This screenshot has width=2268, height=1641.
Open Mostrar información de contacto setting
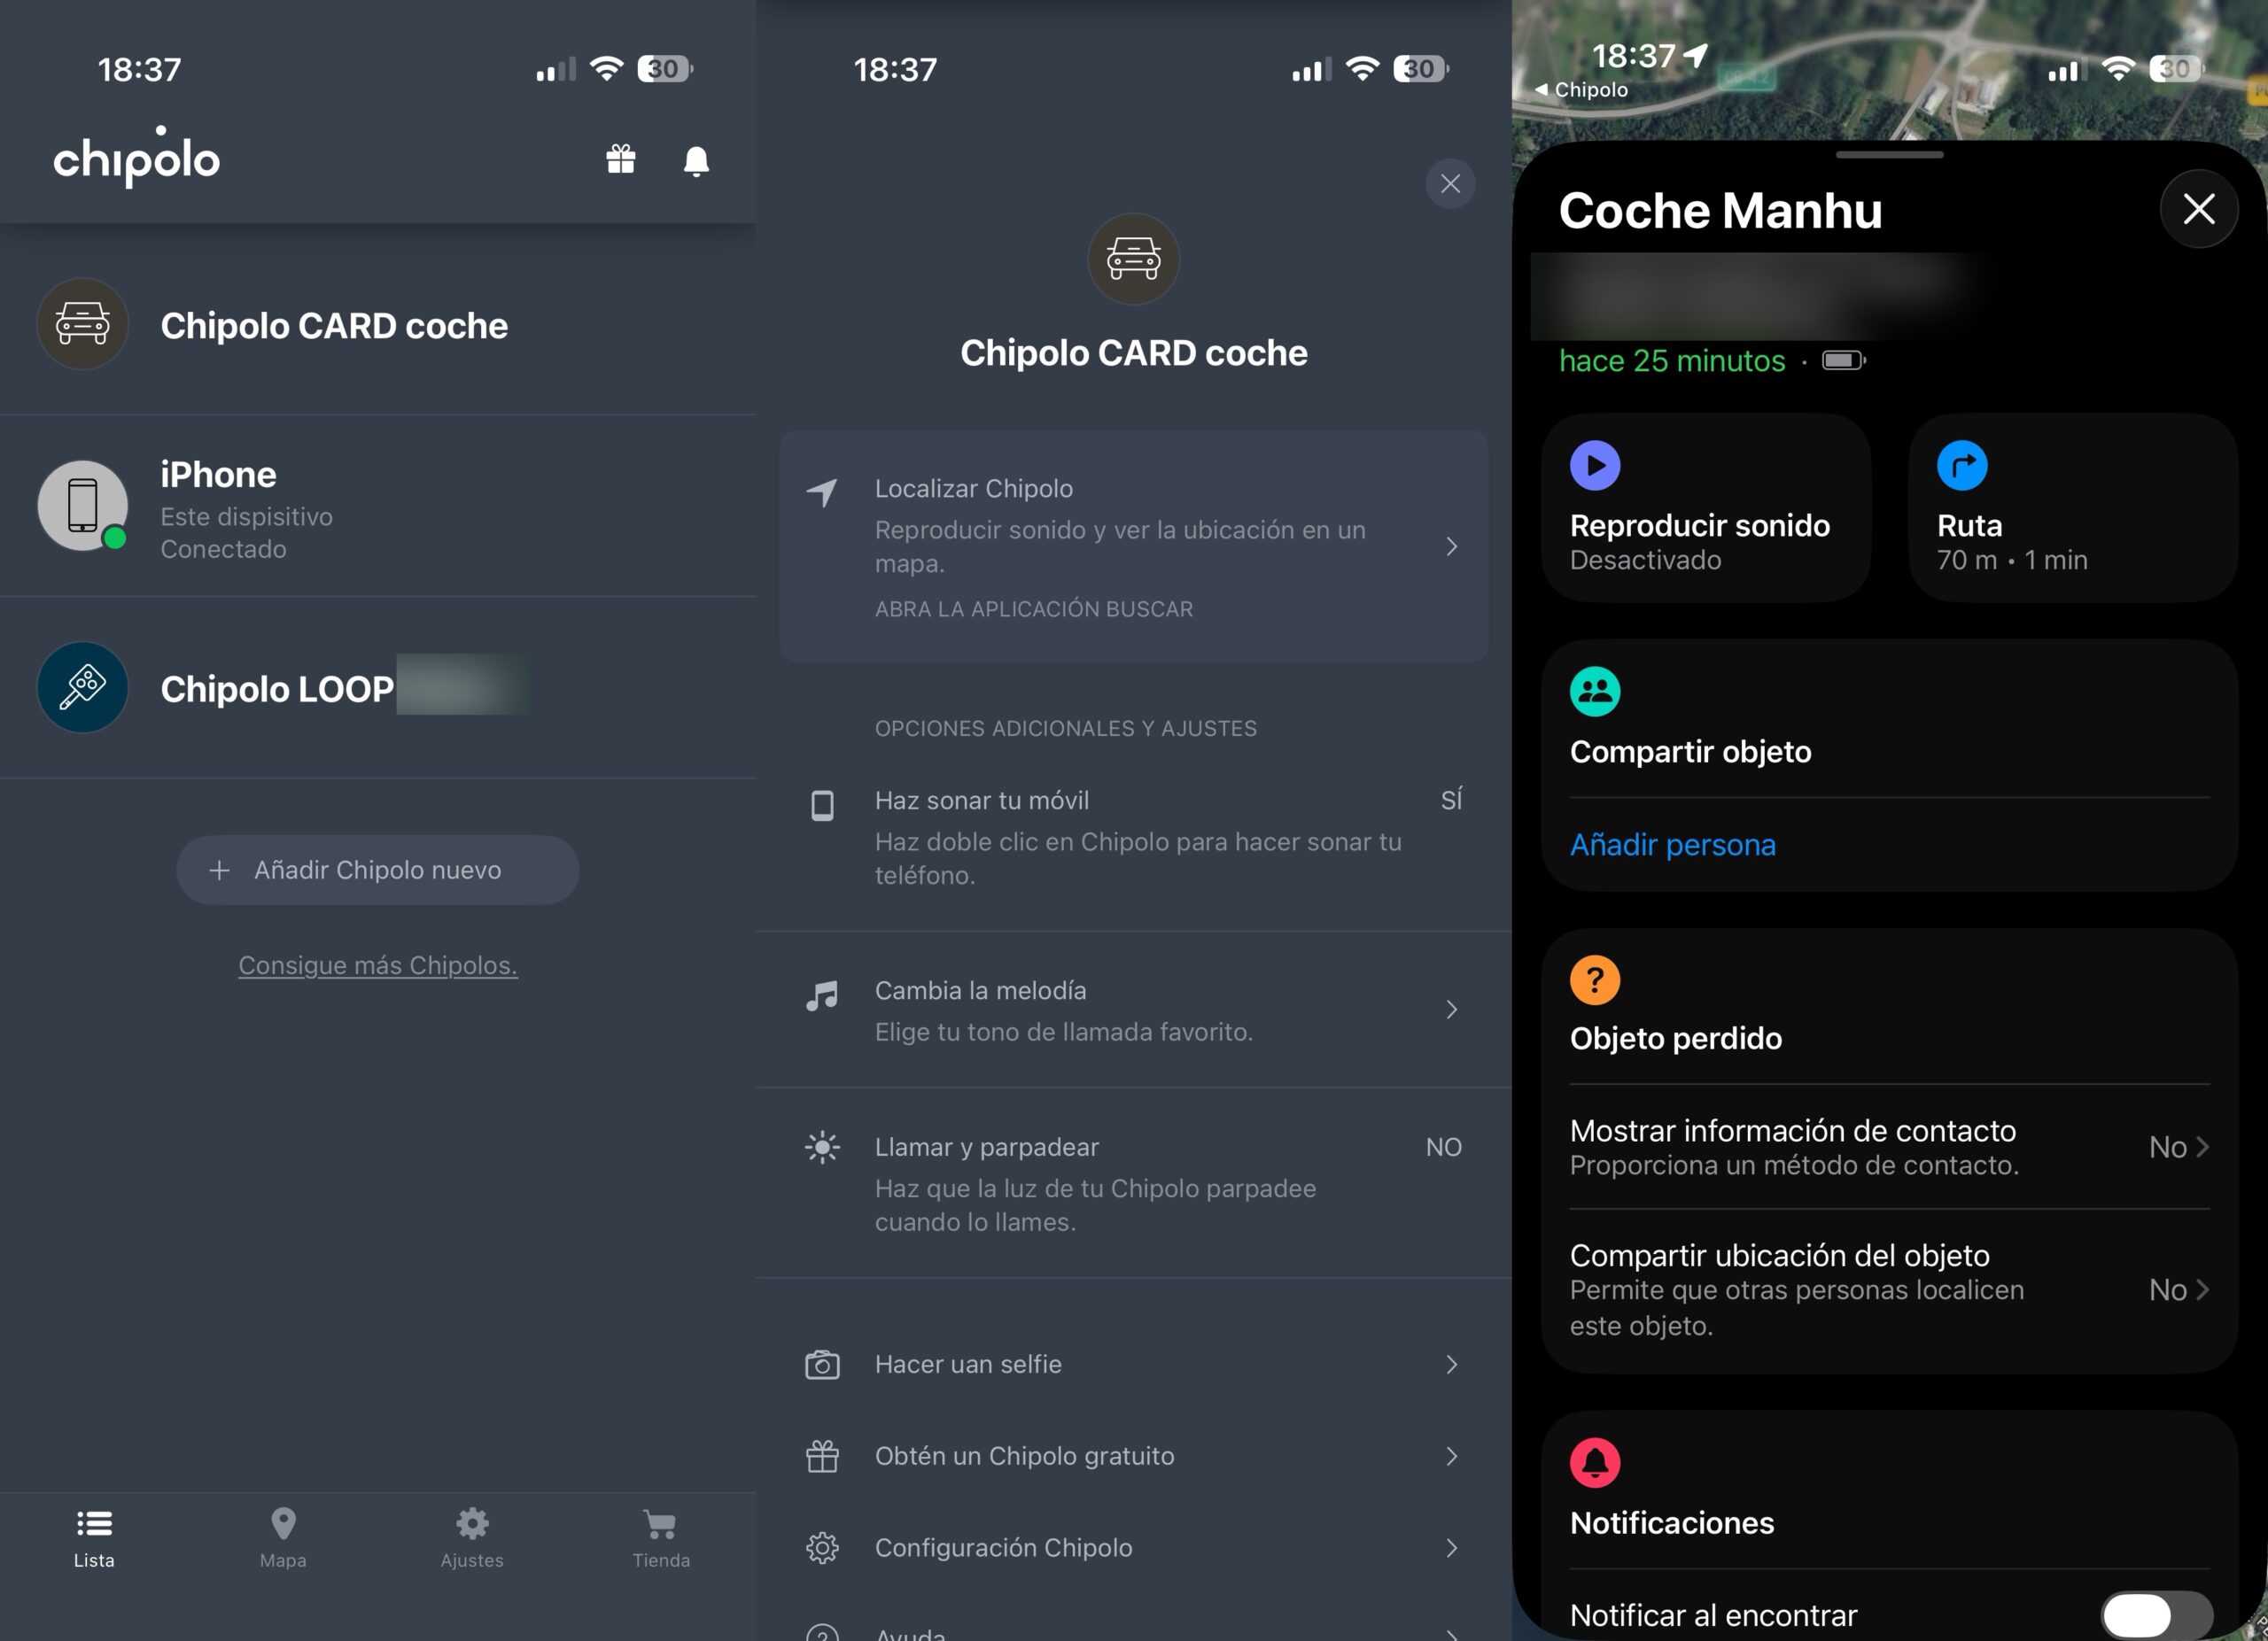(1889, 1146)
